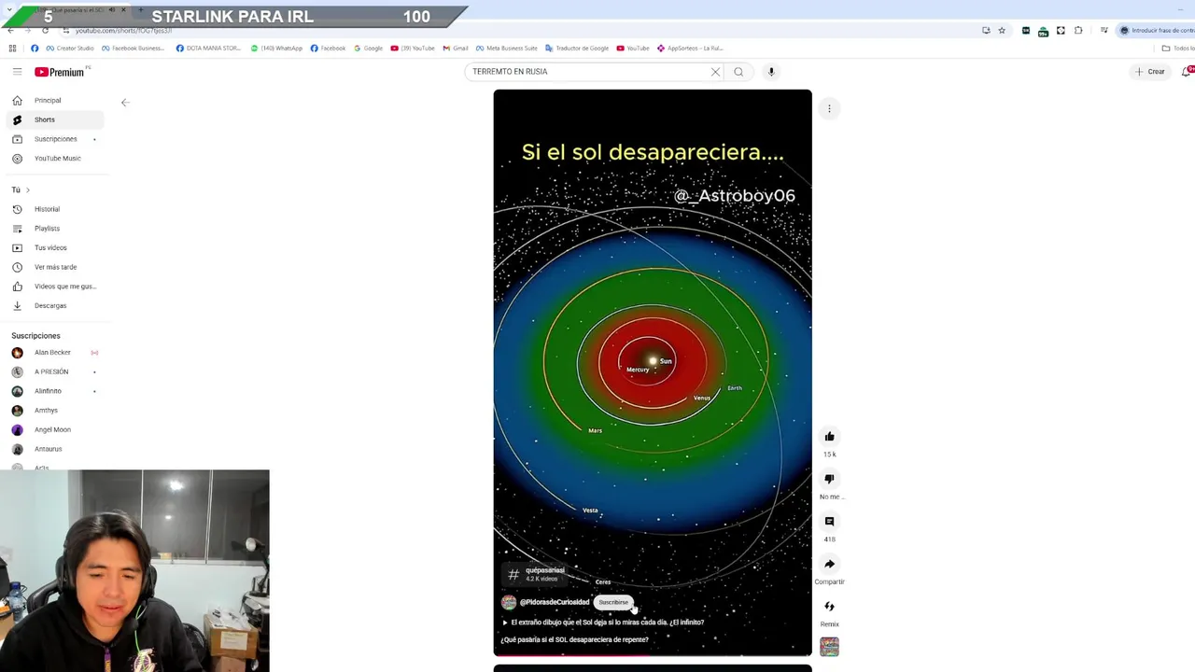Open YouTube Music from sidebar
The height and width of the screenshot is (672, 1195).
pos(54,159)
